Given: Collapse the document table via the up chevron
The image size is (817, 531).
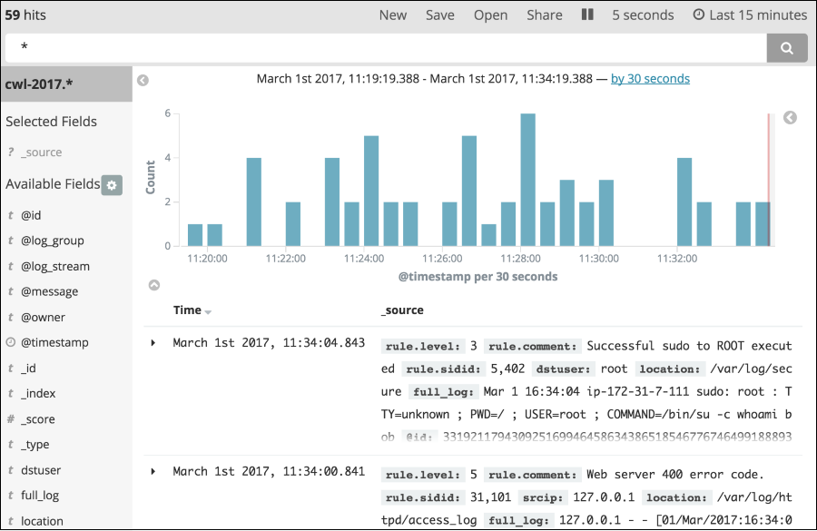Looking at the screenshot, I should coord(153,284).
